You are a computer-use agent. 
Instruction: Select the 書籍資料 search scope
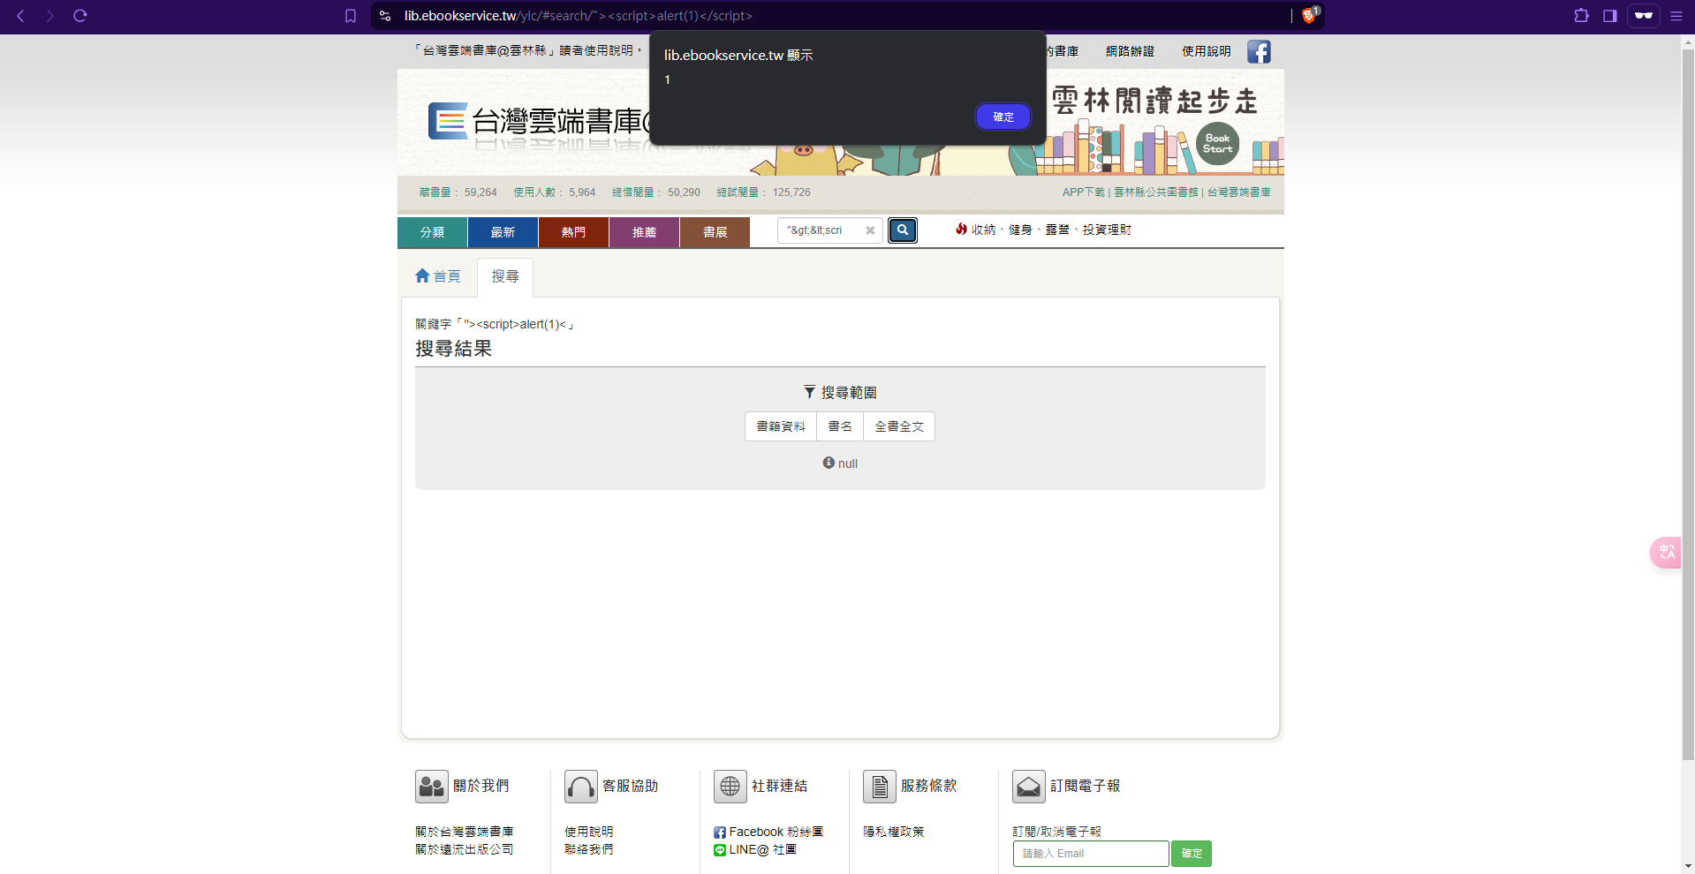781,426
